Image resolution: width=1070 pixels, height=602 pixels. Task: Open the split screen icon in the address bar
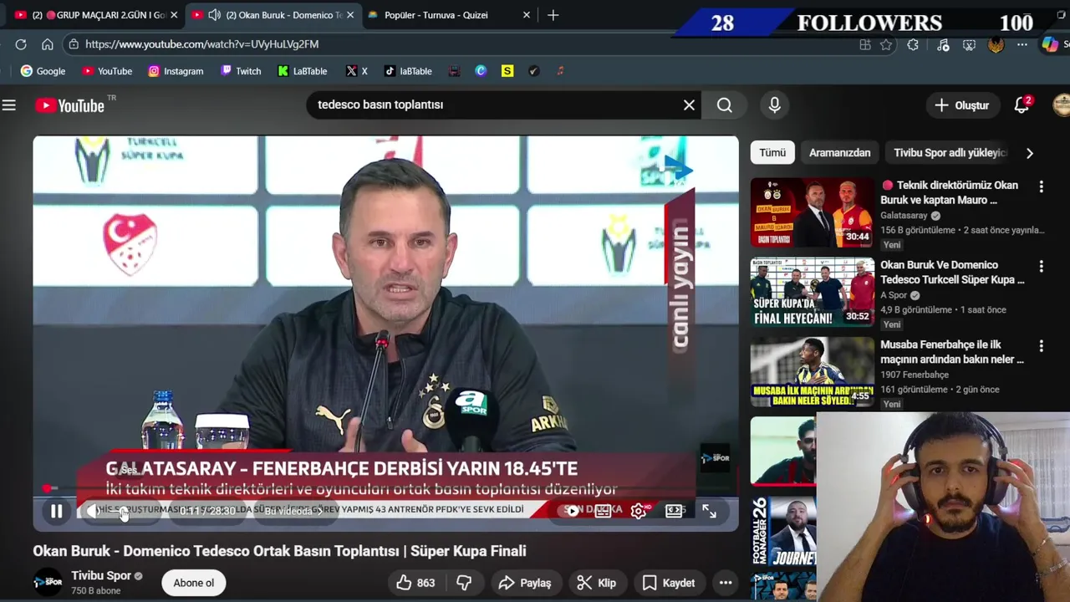coord(865,45)
